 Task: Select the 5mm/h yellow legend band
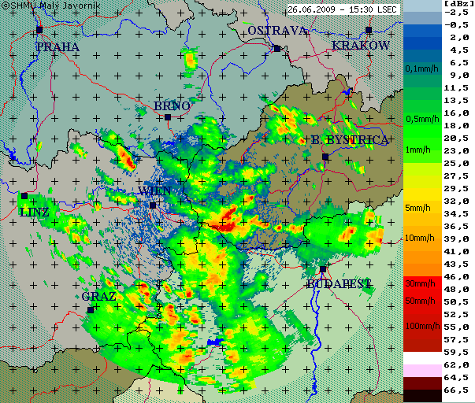point(421,208)
